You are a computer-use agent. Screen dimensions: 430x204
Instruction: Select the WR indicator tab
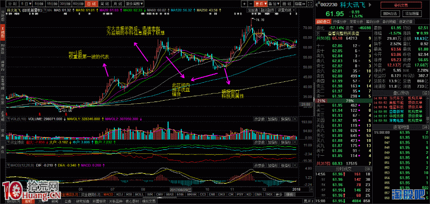(x=150, y=194)
